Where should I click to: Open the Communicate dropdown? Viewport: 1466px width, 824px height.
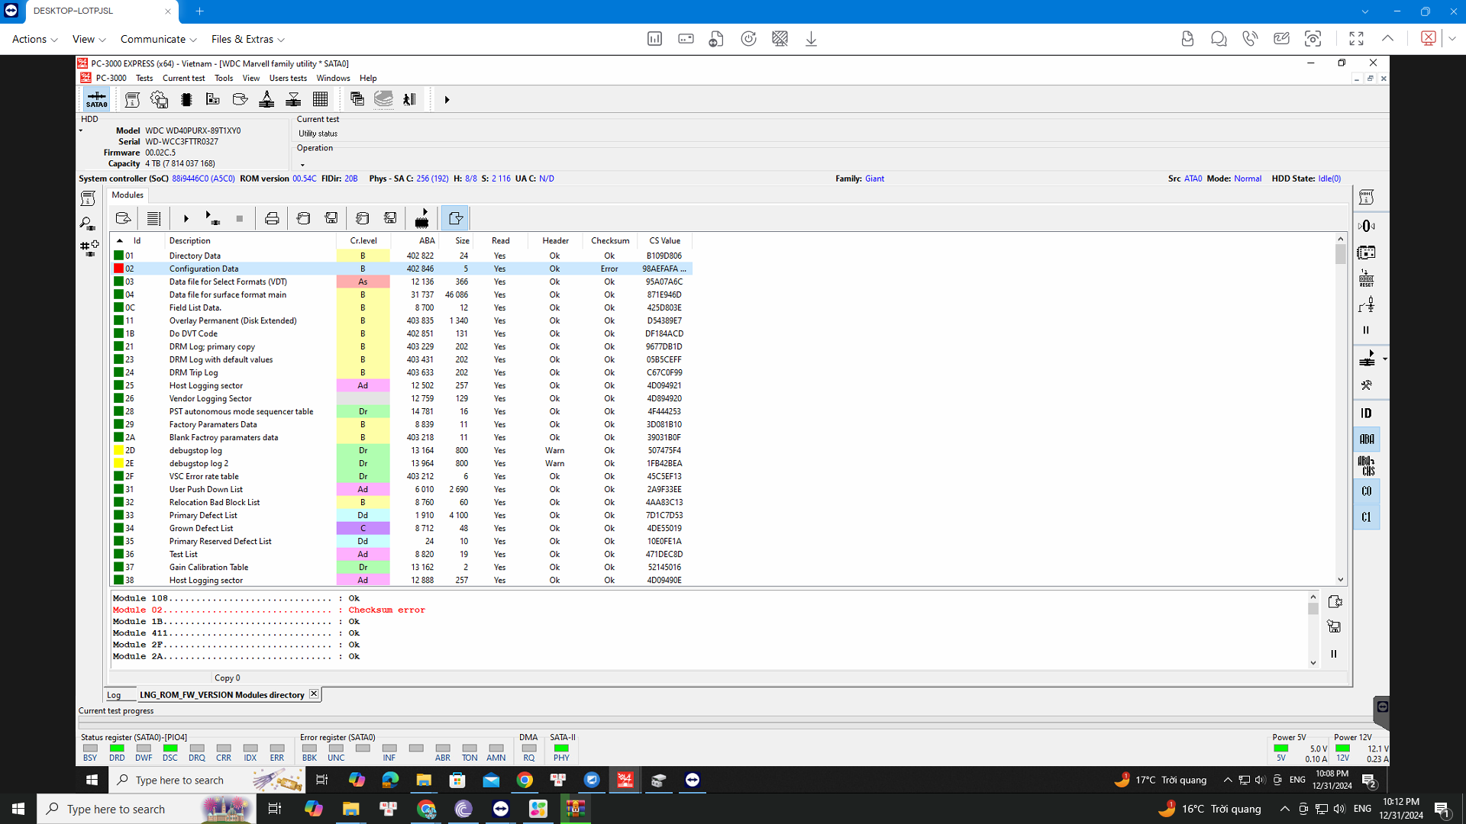pyautogui.click(x=158, y=39)
